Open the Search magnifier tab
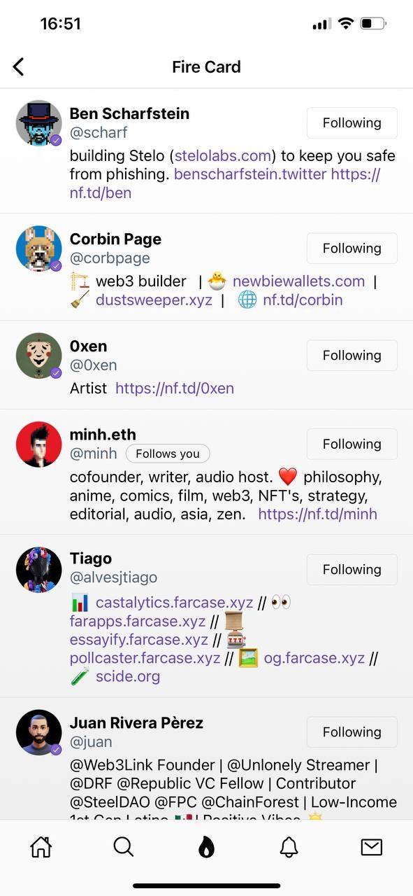The image size is (413, 896). (x=124, y=847)
